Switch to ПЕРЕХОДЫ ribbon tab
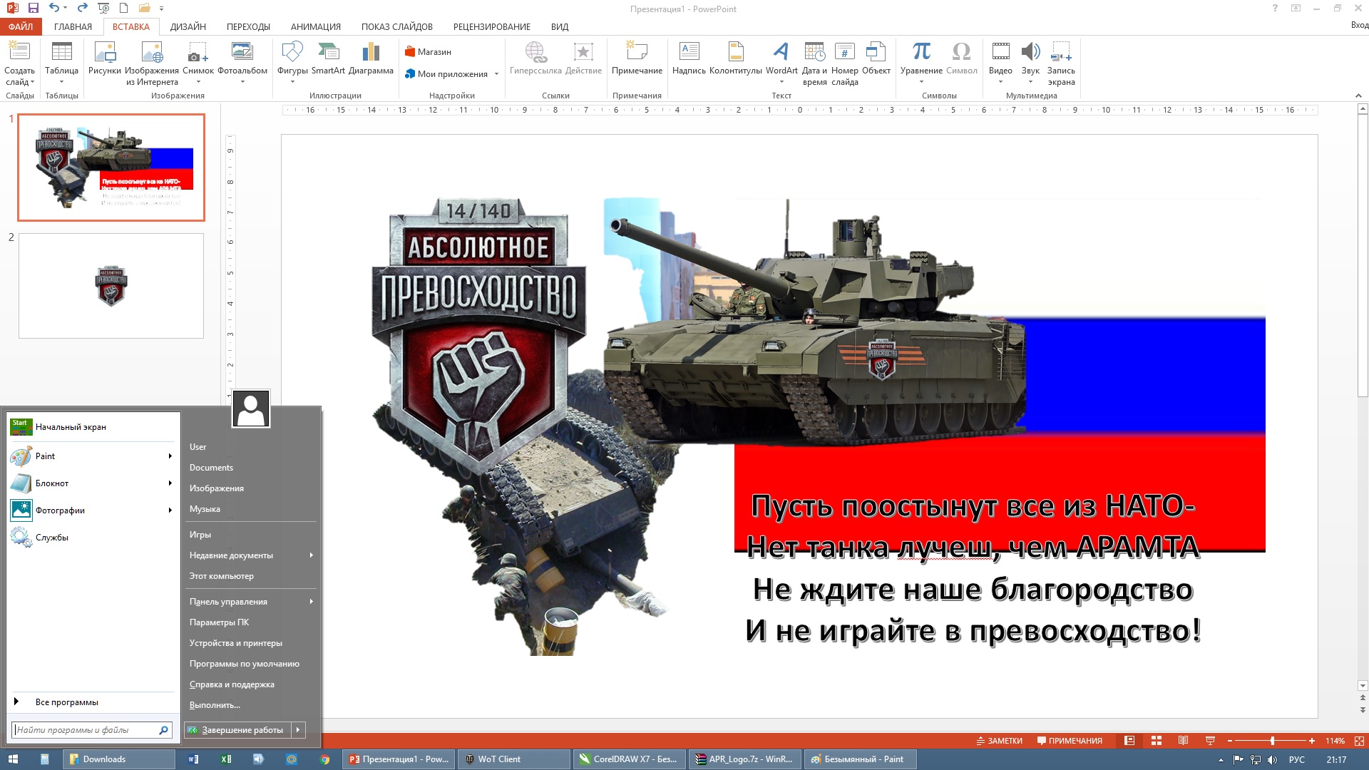This screenshot has height=770, width=1369. 248,26
